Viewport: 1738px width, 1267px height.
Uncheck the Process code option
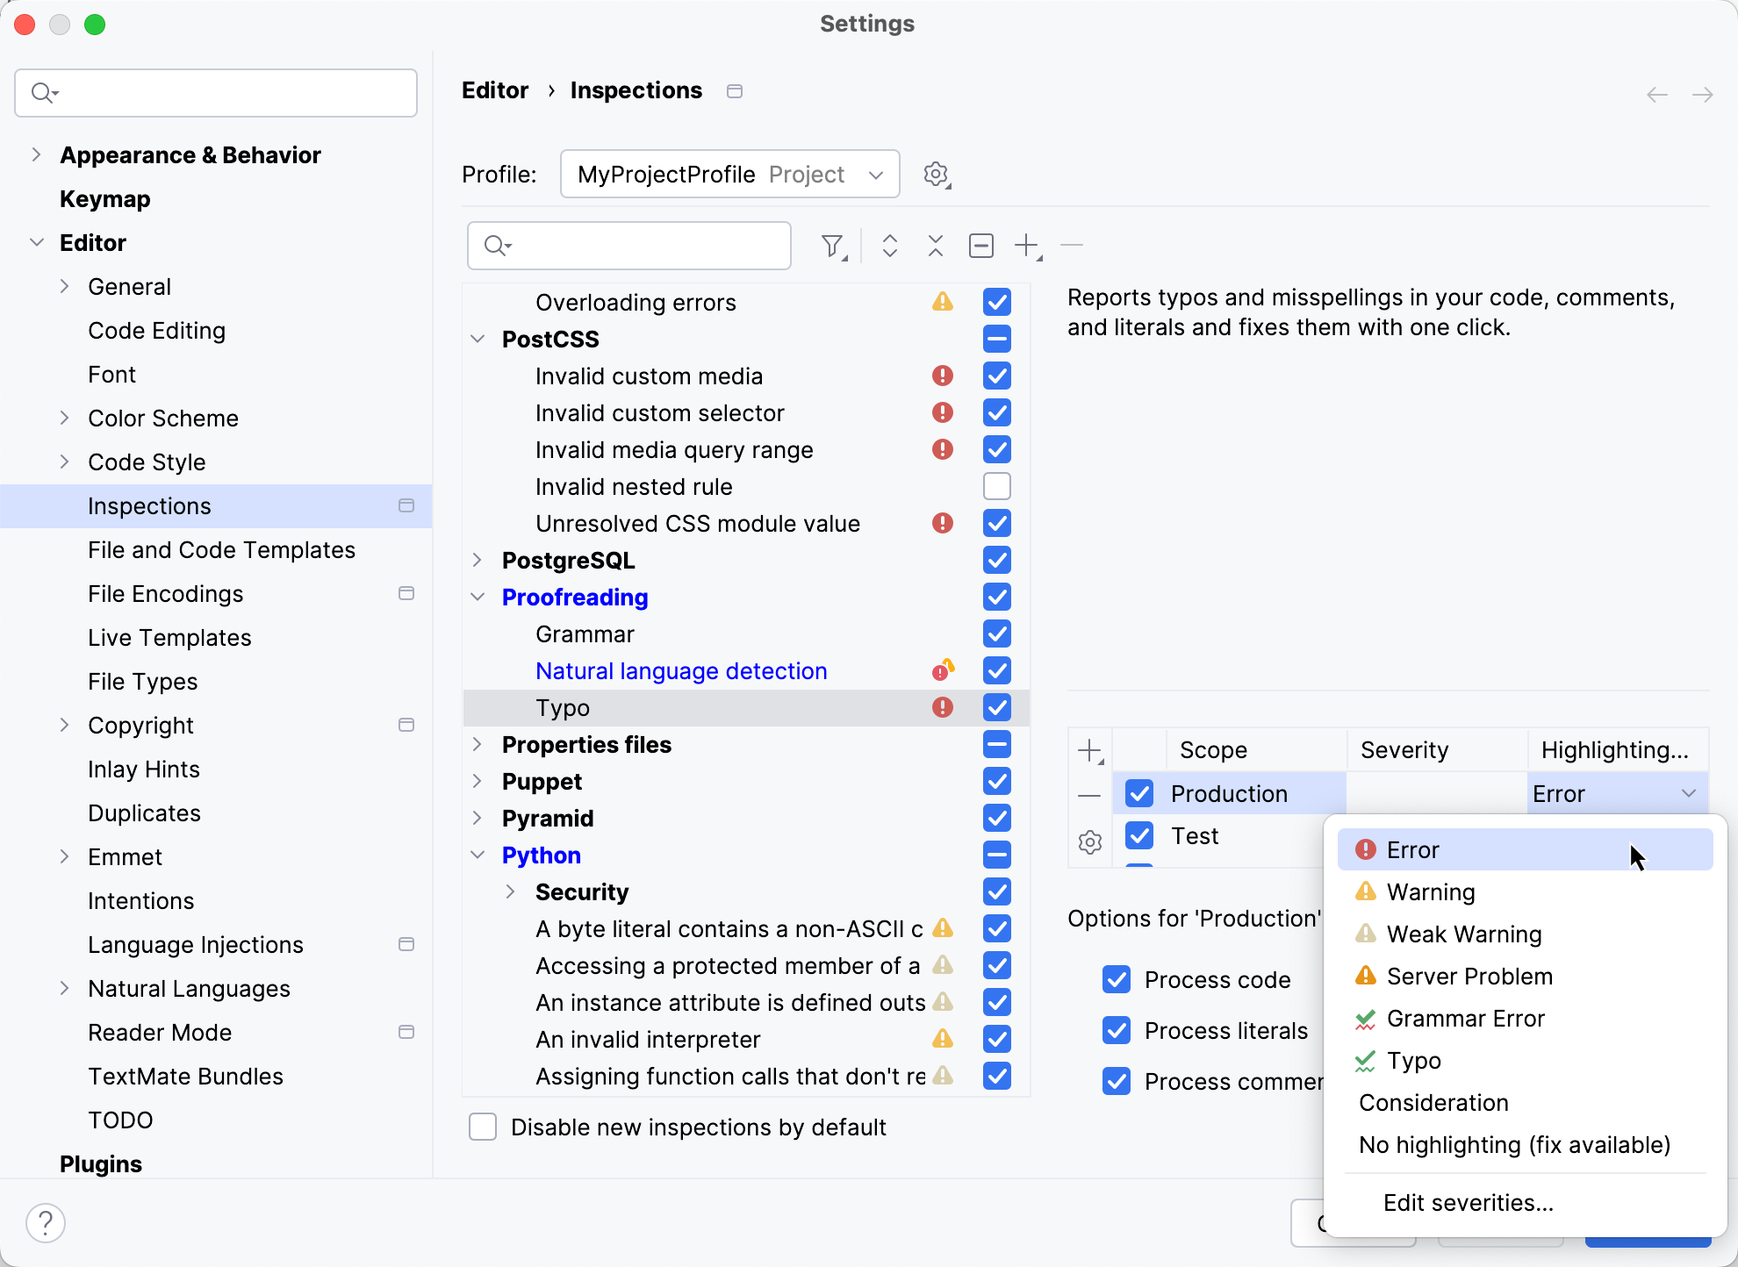[x=1117, y=979]
